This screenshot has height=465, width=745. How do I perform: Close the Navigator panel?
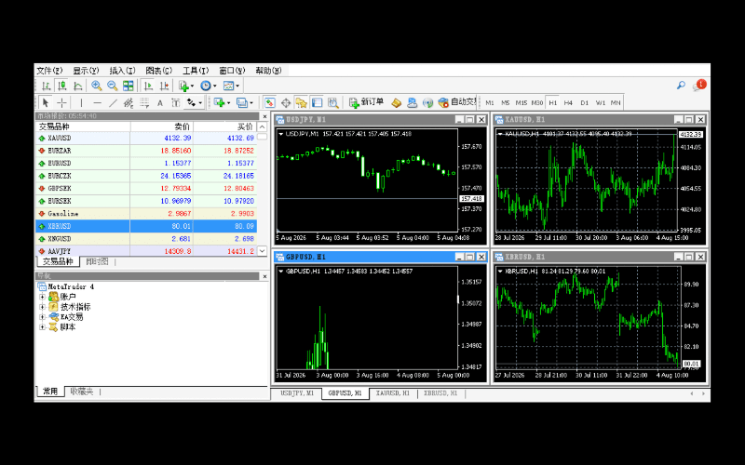264,276
